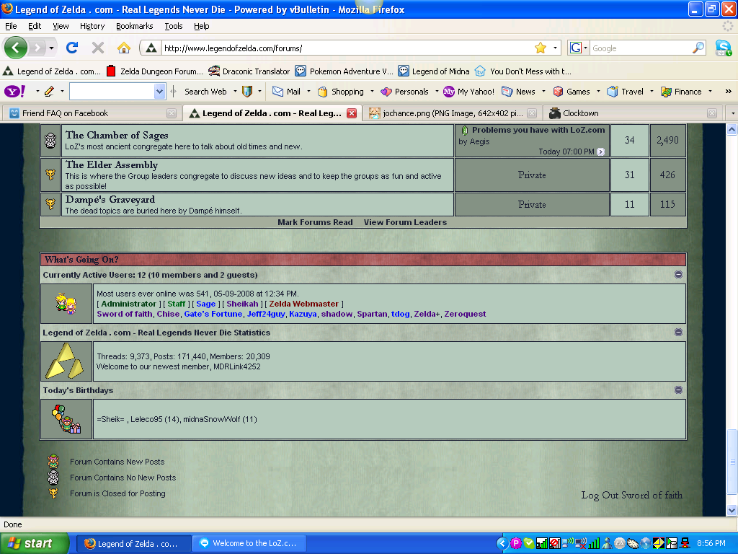Click the Windows Start button
The width and height of the screenshot is (738, 554).
pyautogui.click(x=34, y=544)
